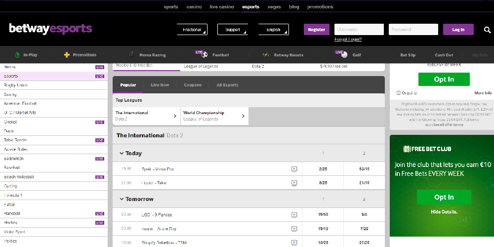Click the Forgot Login? link
Viewport: 494px width, 247px height.
[348, 40]
